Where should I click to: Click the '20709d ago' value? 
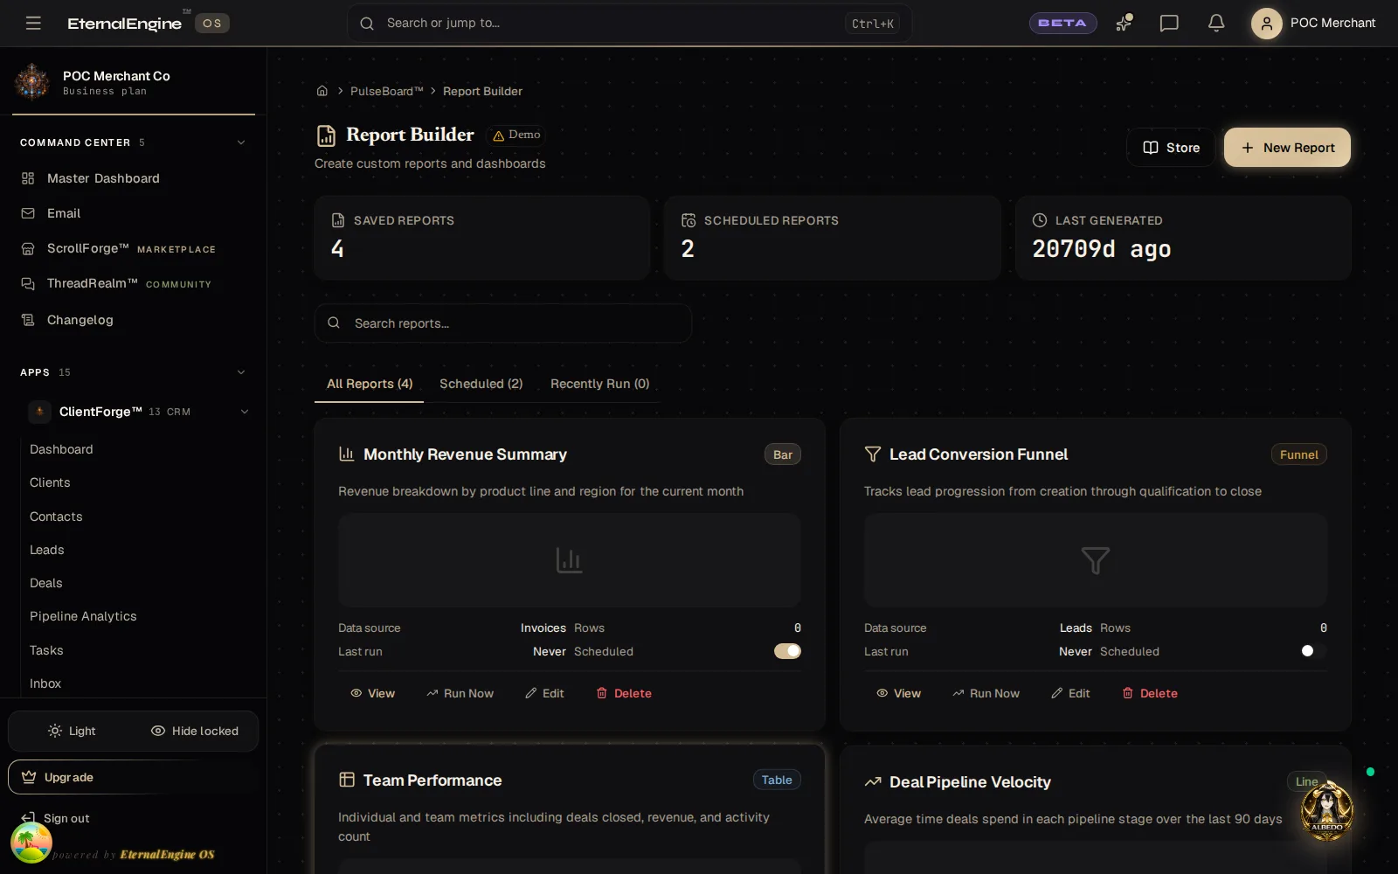[x=1102, y=249]
